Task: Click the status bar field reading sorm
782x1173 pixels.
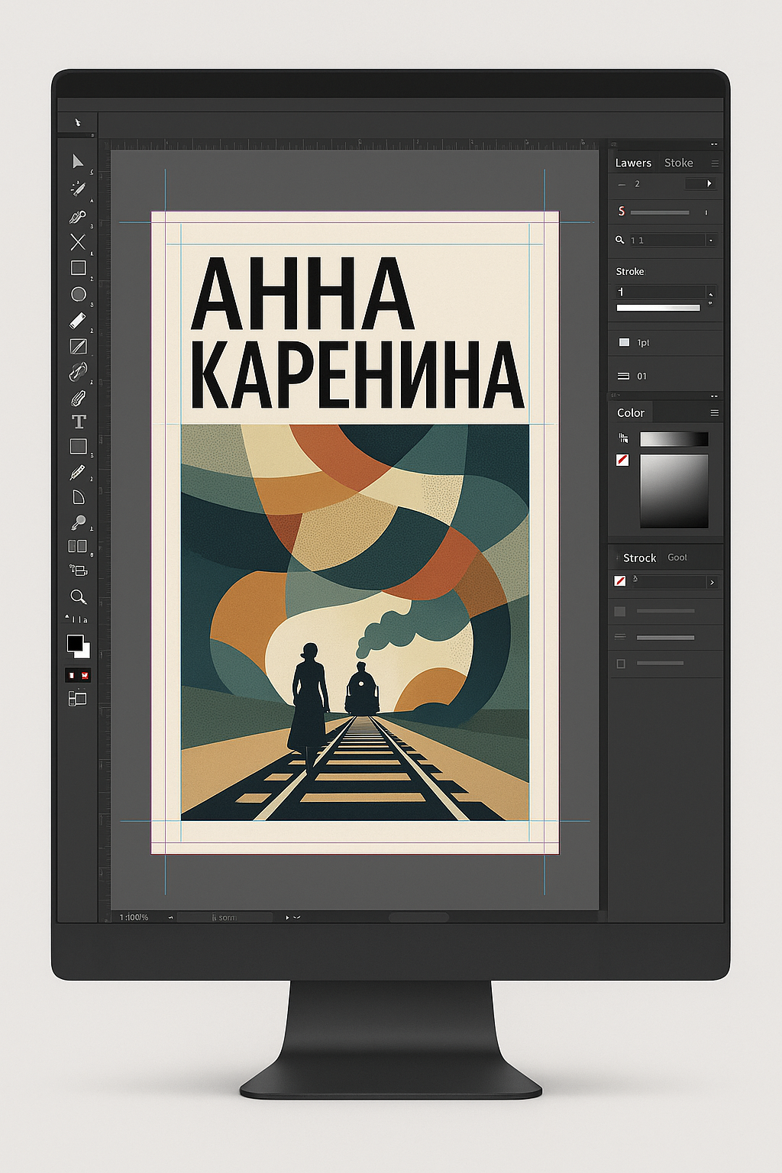Action: click(x=225, y=917)
